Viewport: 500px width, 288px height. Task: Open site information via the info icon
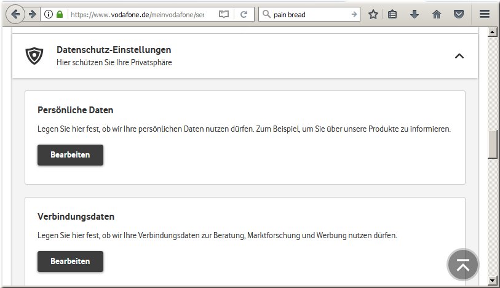[x=49, y=14]
